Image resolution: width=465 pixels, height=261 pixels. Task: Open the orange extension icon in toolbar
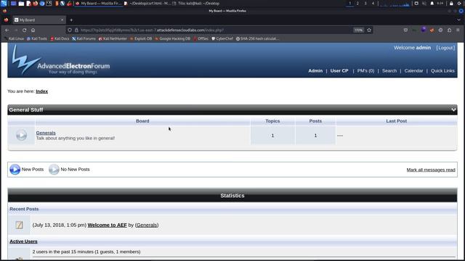pyautogui.click(x=432, y=30)
